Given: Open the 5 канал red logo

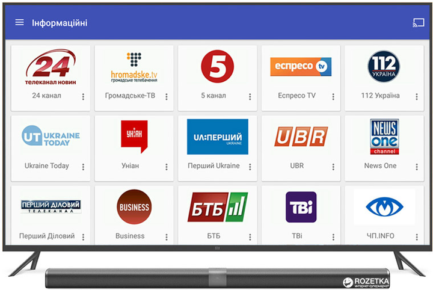Looking at the screenshot, I should (217, 66).
